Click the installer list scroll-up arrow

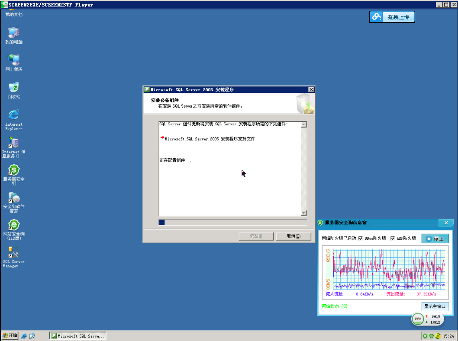click(304, 124)
